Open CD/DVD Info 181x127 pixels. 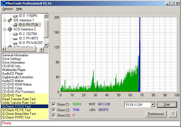coord(11,66)
